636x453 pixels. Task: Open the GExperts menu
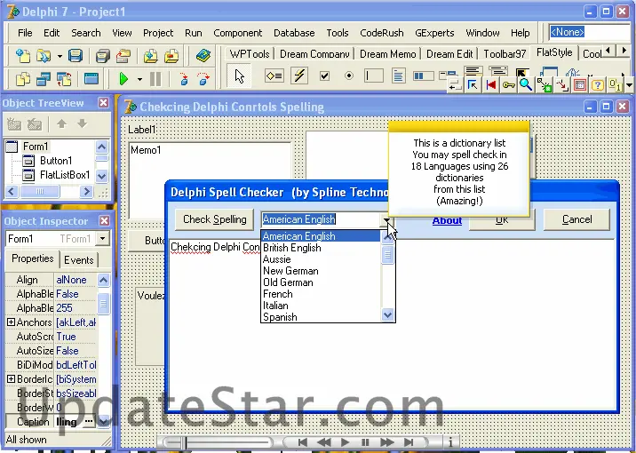[x=434, y=33]
